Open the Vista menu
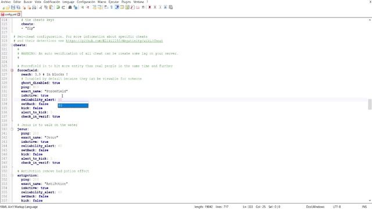Image resolution: width=372 pixels, height=209 pixels. (x=38, y=2)
